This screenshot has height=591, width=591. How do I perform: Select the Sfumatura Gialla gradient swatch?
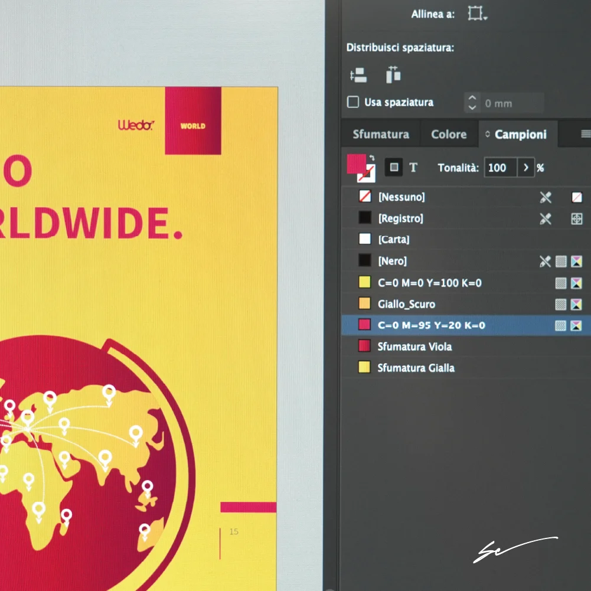click(x=466, y=368)
